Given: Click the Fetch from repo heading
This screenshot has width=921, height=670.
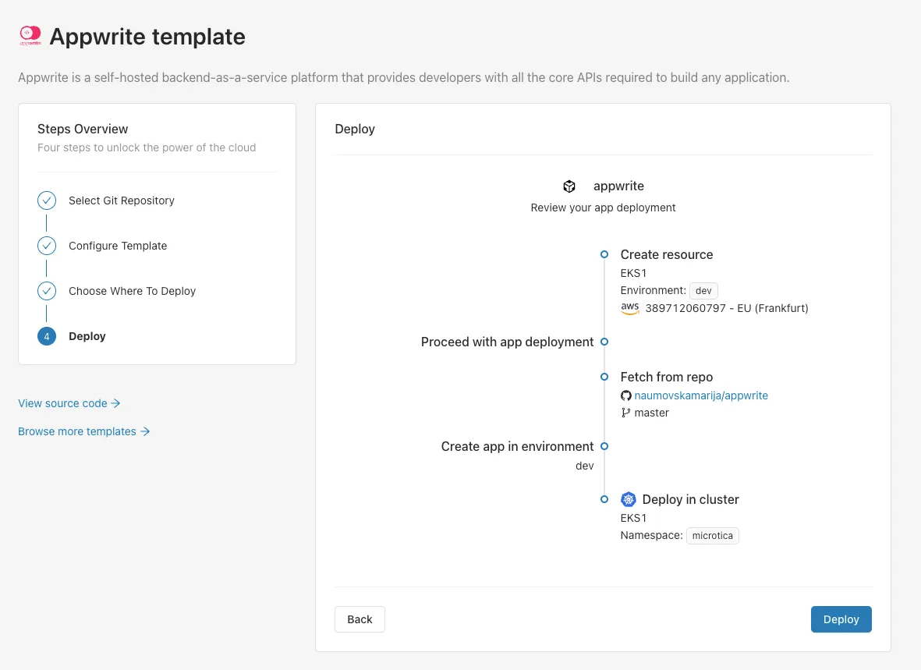Looking at the screenshot, I should (x=667, y=377).
